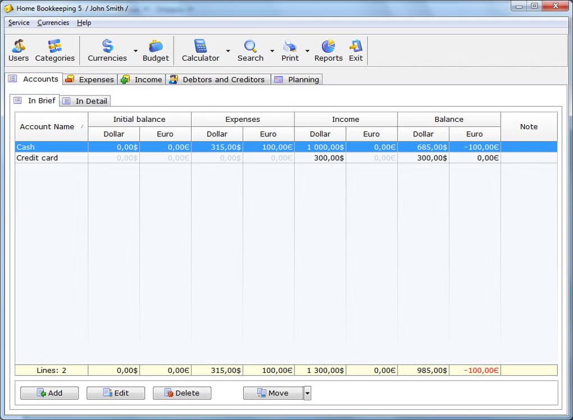Open Categories from the toolbar

point(55,51)
